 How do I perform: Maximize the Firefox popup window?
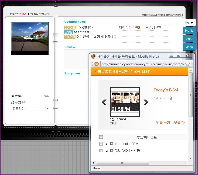pos(178,55)
